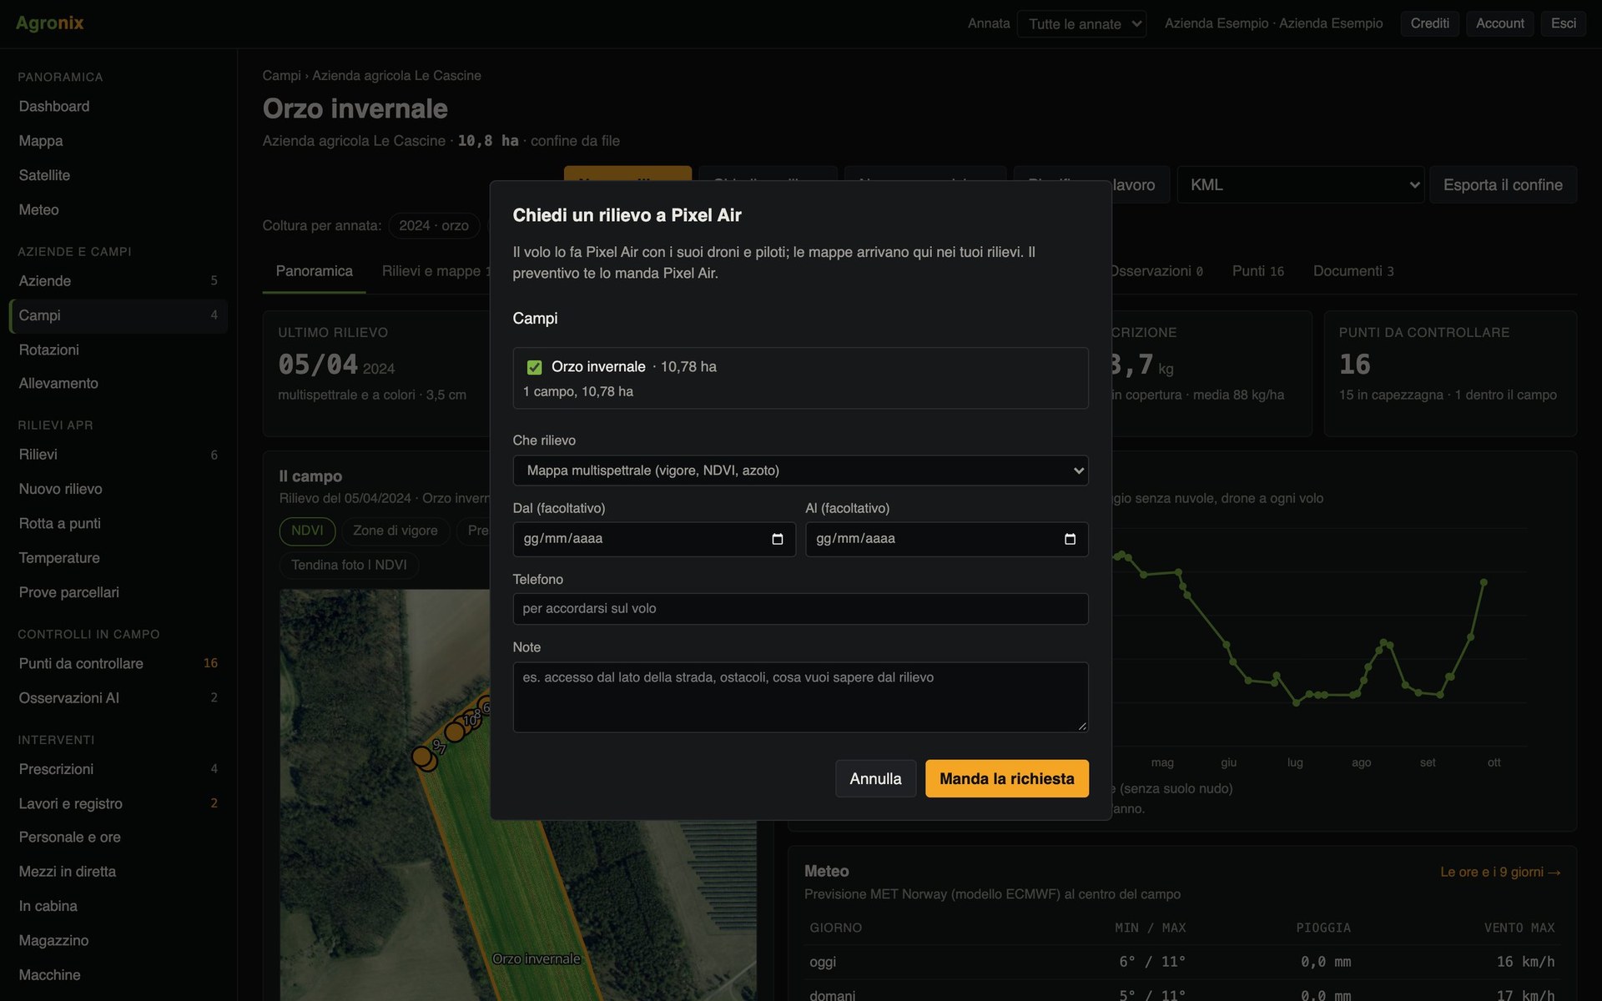Click the Dal date input field
Screen dimensions: 1602x1001
pyautogui.click(x=653, y=539)
